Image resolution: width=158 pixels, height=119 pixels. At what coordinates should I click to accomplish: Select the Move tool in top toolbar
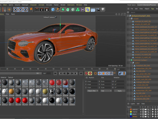pos(9,10)
